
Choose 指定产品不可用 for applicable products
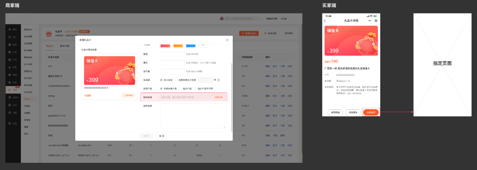[204, 89]
